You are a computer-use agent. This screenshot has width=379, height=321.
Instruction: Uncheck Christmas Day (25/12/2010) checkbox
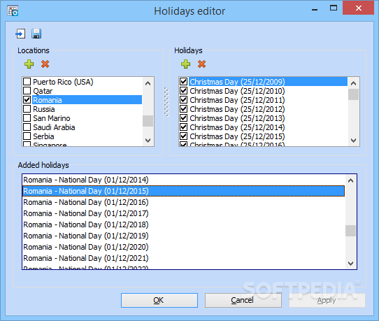point(183,91)
